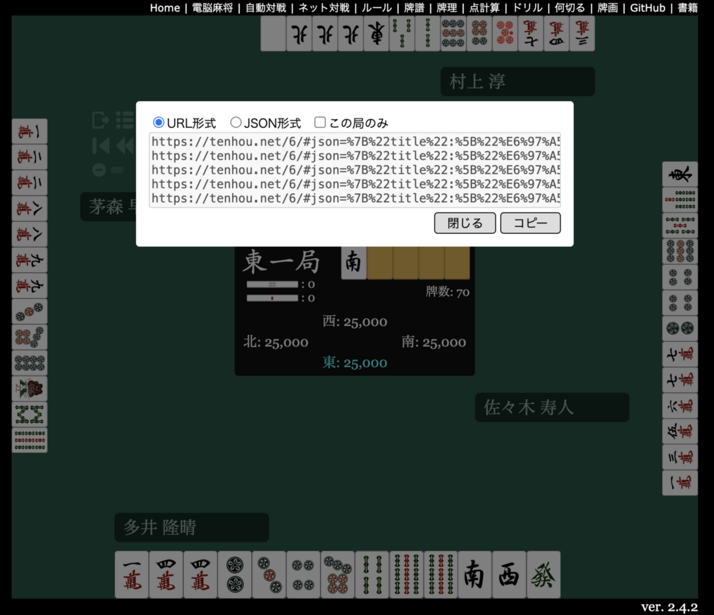This screenshot has width=714, height=615.
Task: Switch to the 牌譜 page
Action: [x=414, y=8]
